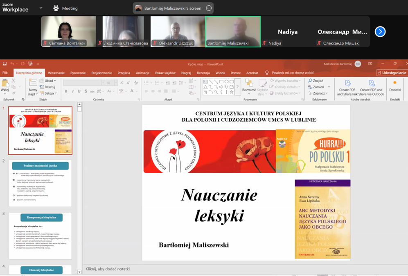Image resolution: width=408 pixels, height=276 pixels.
Task: Click Create PDF and Share via Outlook
Action: pyautogui.click(x=371, y=88)
